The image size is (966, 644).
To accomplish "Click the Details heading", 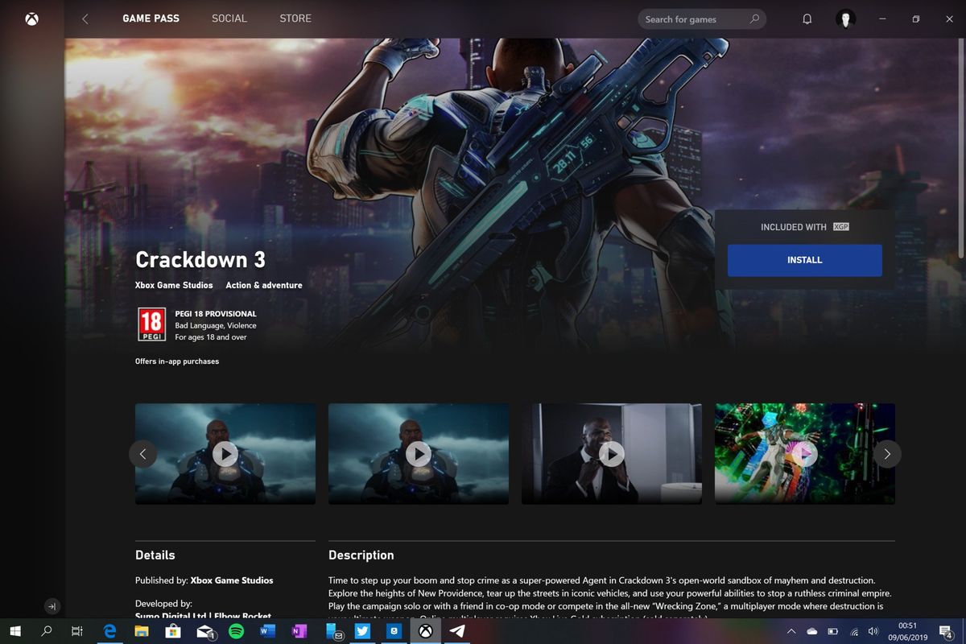I will click(x=155, y=555).
